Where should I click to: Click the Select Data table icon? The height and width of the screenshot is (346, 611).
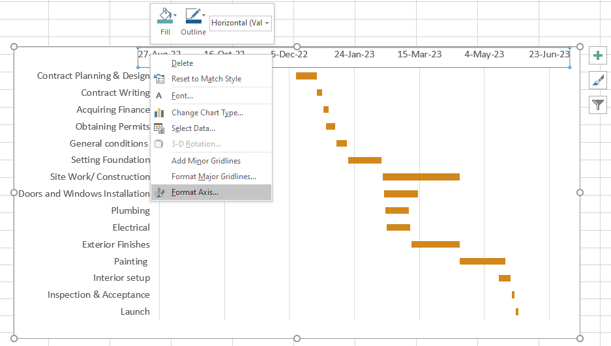159,128
